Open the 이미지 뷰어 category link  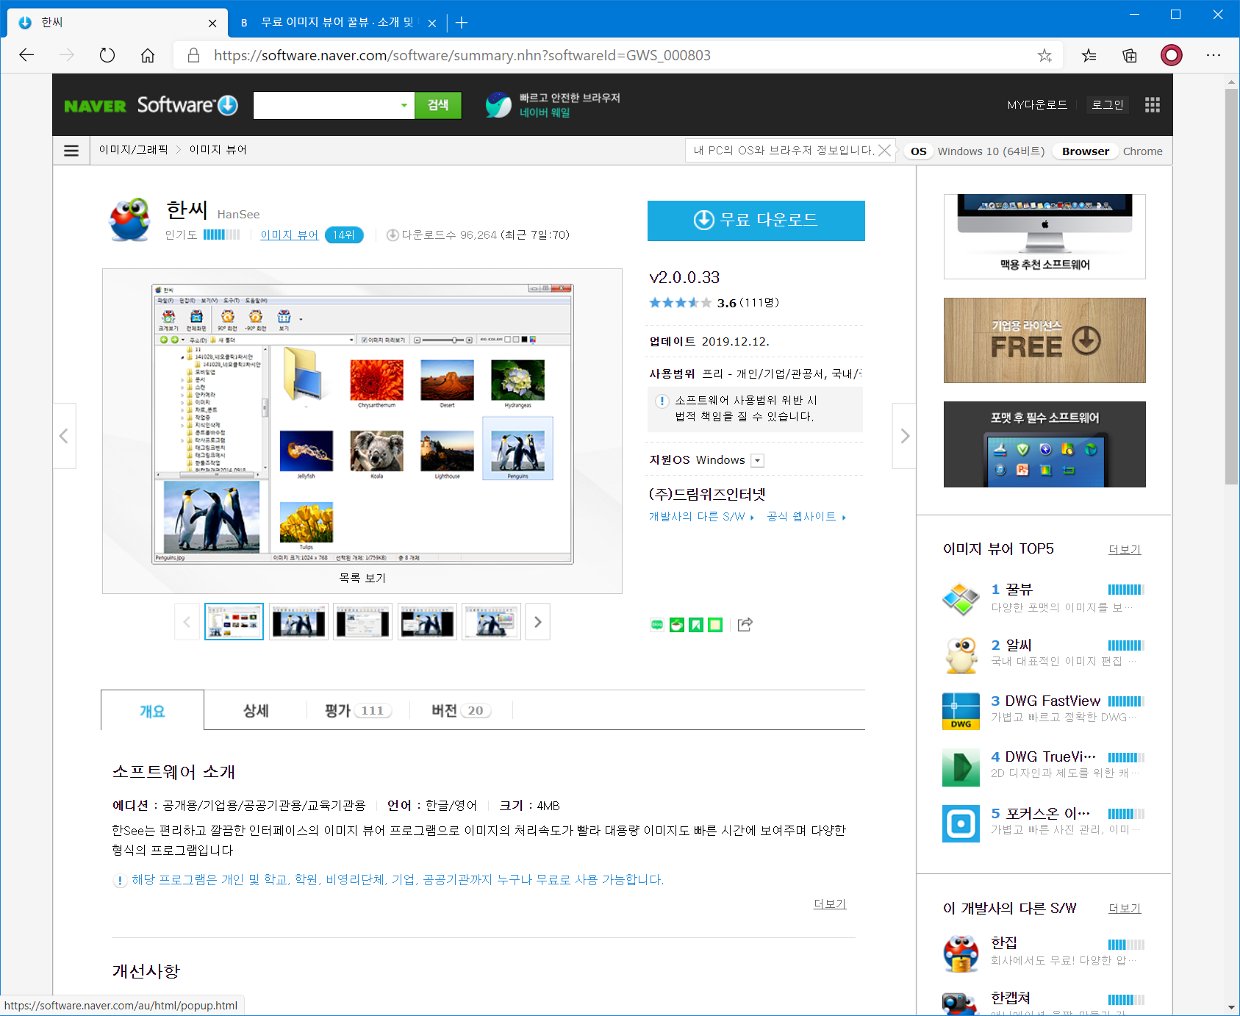point(290,235)
